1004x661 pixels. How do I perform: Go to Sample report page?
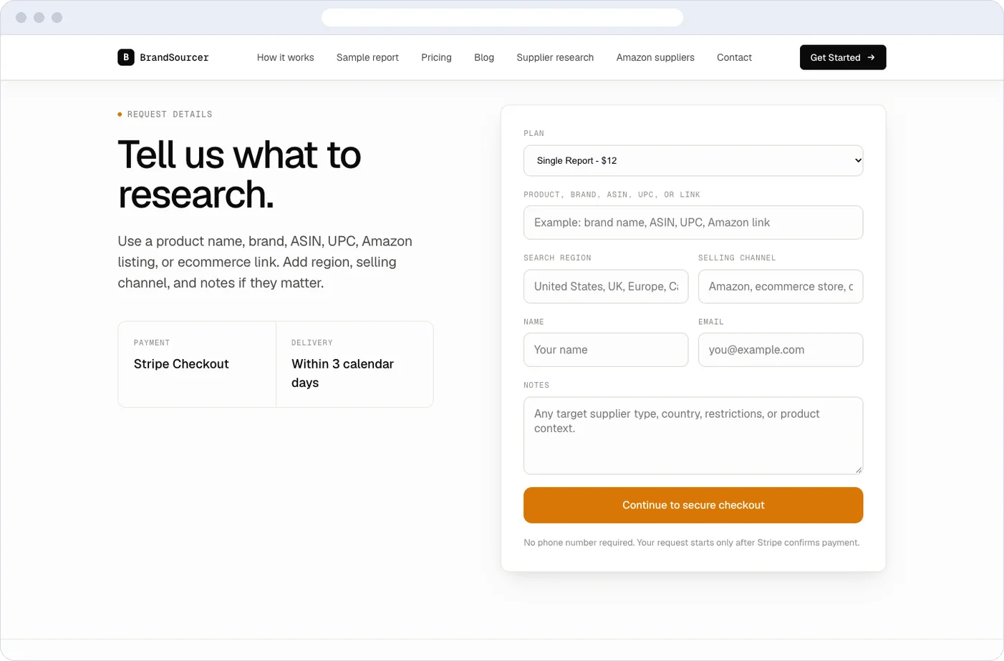(x=367, y=57)
